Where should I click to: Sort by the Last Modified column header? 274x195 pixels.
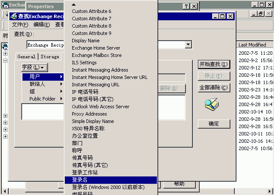click(252, 45)
